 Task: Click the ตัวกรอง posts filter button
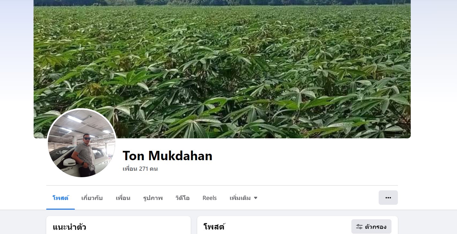[371, 227]
